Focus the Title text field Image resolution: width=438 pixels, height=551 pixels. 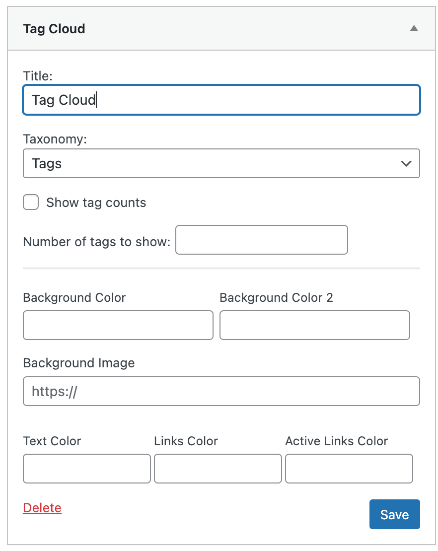click(221, 100)
